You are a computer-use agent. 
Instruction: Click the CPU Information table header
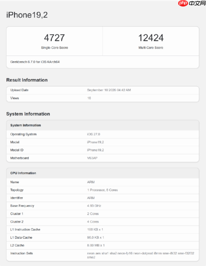pos(103,173)
